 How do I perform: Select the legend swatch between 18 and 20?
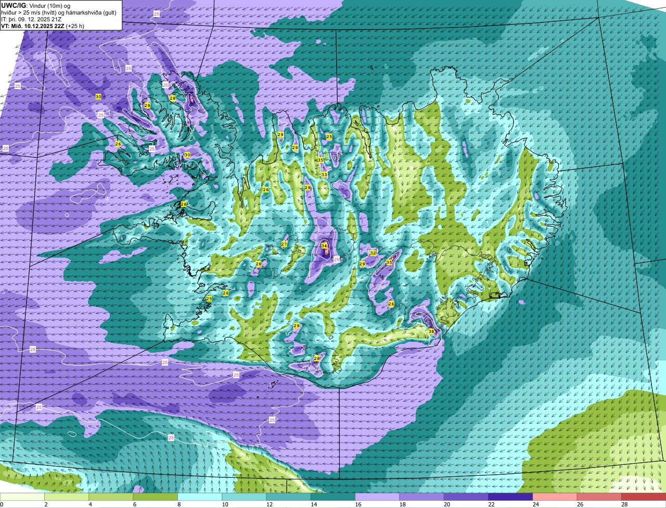[421, 497]
